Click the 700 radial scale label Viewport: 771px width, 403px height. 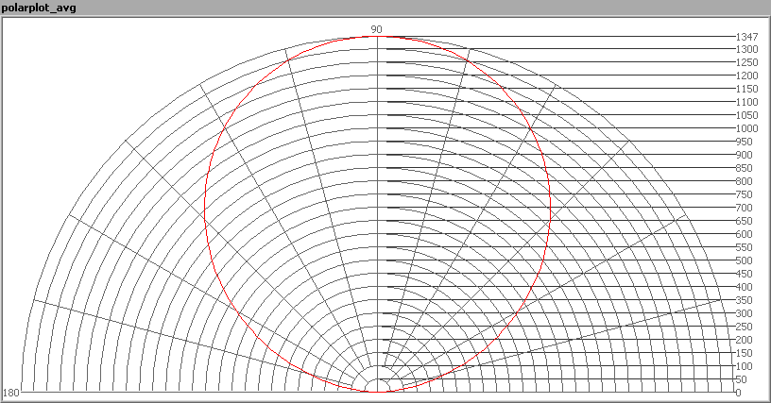[x=744, y=208]
